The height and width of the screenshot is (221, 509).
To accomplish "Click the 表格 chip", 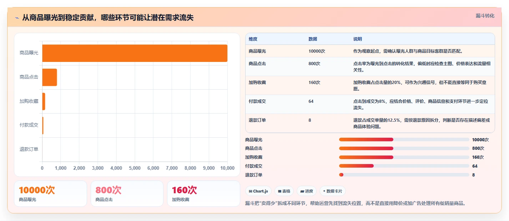I will [284, 191].
